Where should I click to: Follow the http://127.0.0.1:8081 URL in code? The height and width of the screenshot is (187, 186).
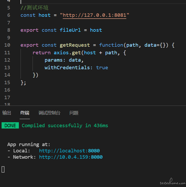pyautogui.click(x=95, y=15)
